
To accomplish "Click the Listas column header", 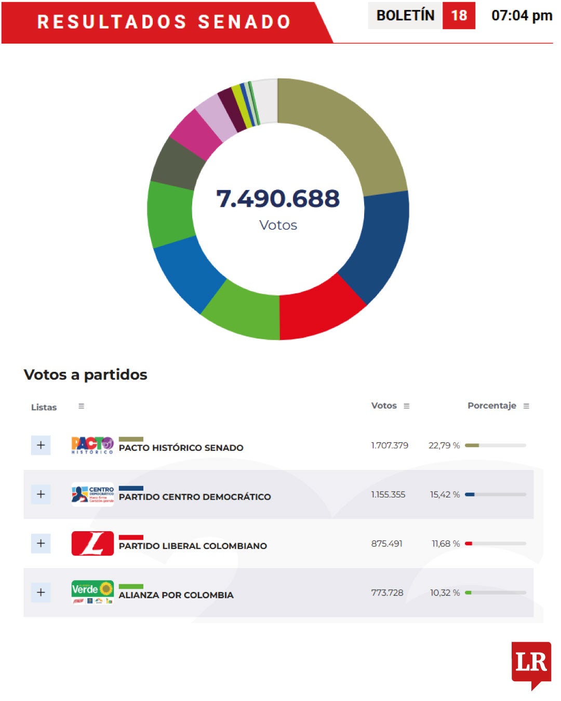I will coord(44,407).
